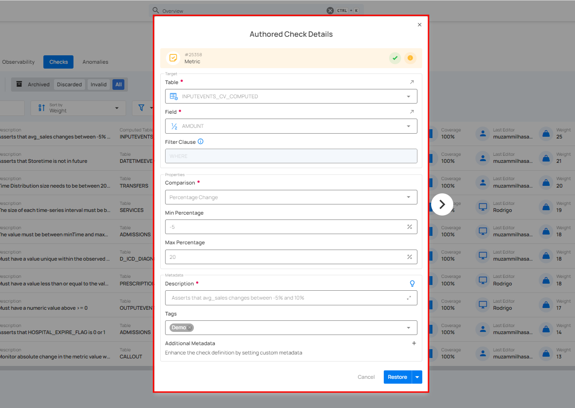The height and width of the screenshot is (408, 575).
Task: Close the Authored Check Details dialog
Action: tap(420, 25)
